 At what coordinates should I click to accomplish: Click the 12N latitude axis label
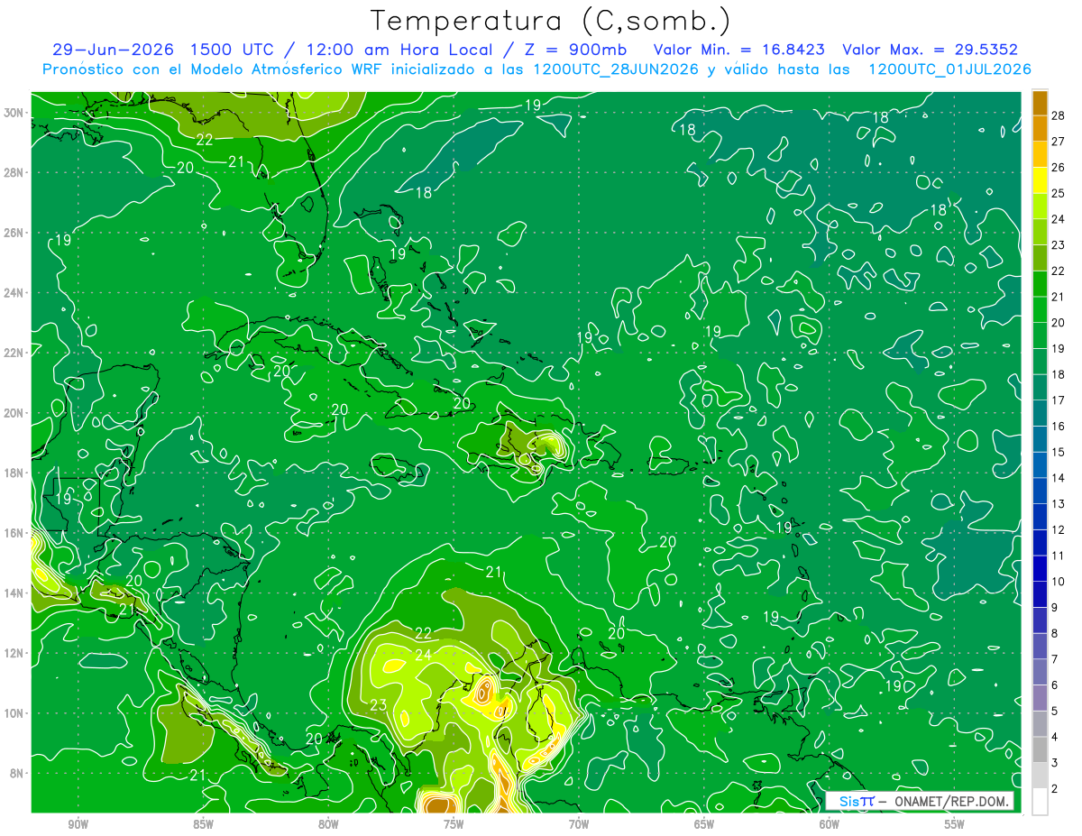click(x=15, y=653)
